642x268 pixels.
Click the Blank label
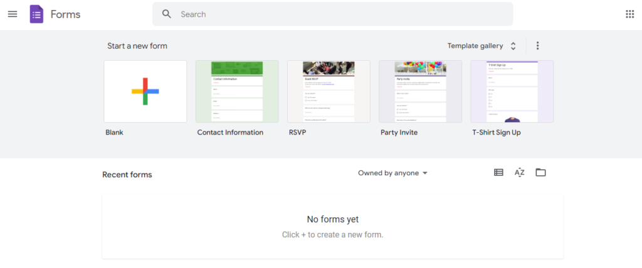tap(114, 133)
